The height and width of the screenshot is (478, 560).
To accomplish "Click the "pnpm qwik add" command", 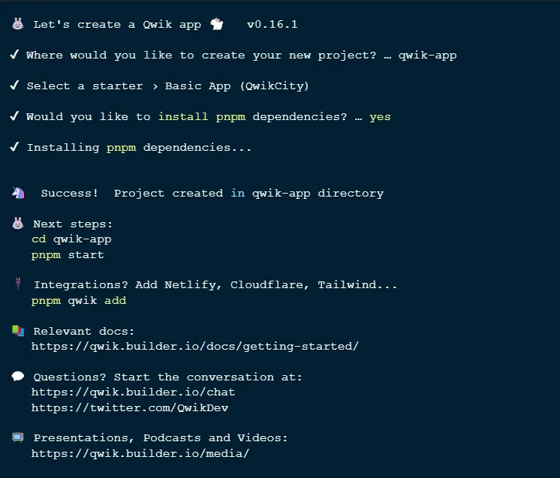I will click(x=79, y=301).
